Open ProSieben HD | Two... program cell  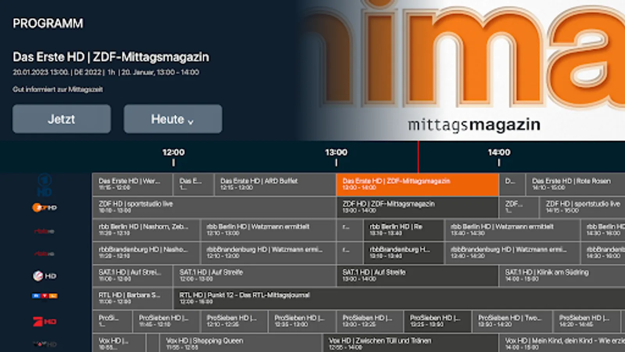pos(512,321)
